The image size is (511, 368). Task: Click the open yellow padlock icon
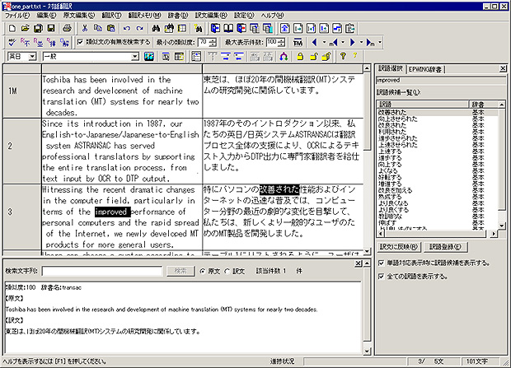click(313, 57)
